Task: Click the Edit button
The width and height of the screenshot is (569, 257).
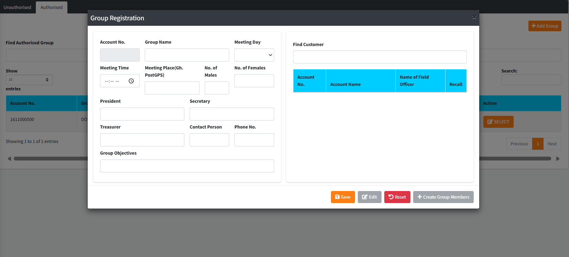Action: tap(369, 197)
